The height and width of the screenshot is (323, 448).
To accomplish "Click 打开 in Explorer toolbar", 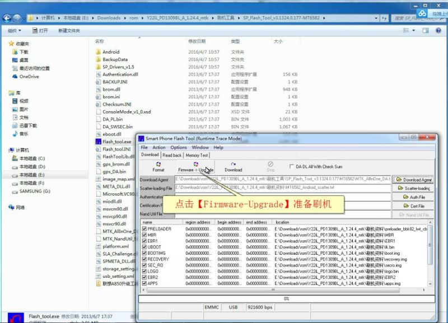I will pos(40,31).
